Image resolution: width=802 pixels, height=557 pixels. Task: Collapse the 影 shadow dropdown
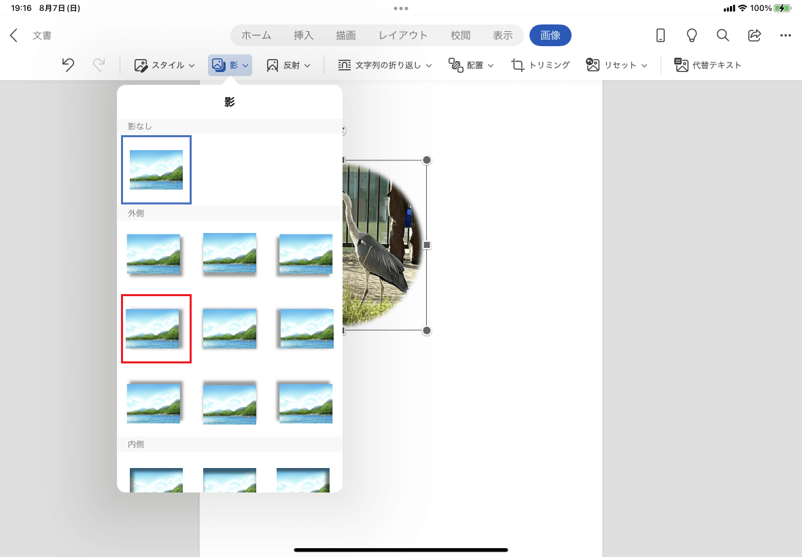[x=230, y=65]
